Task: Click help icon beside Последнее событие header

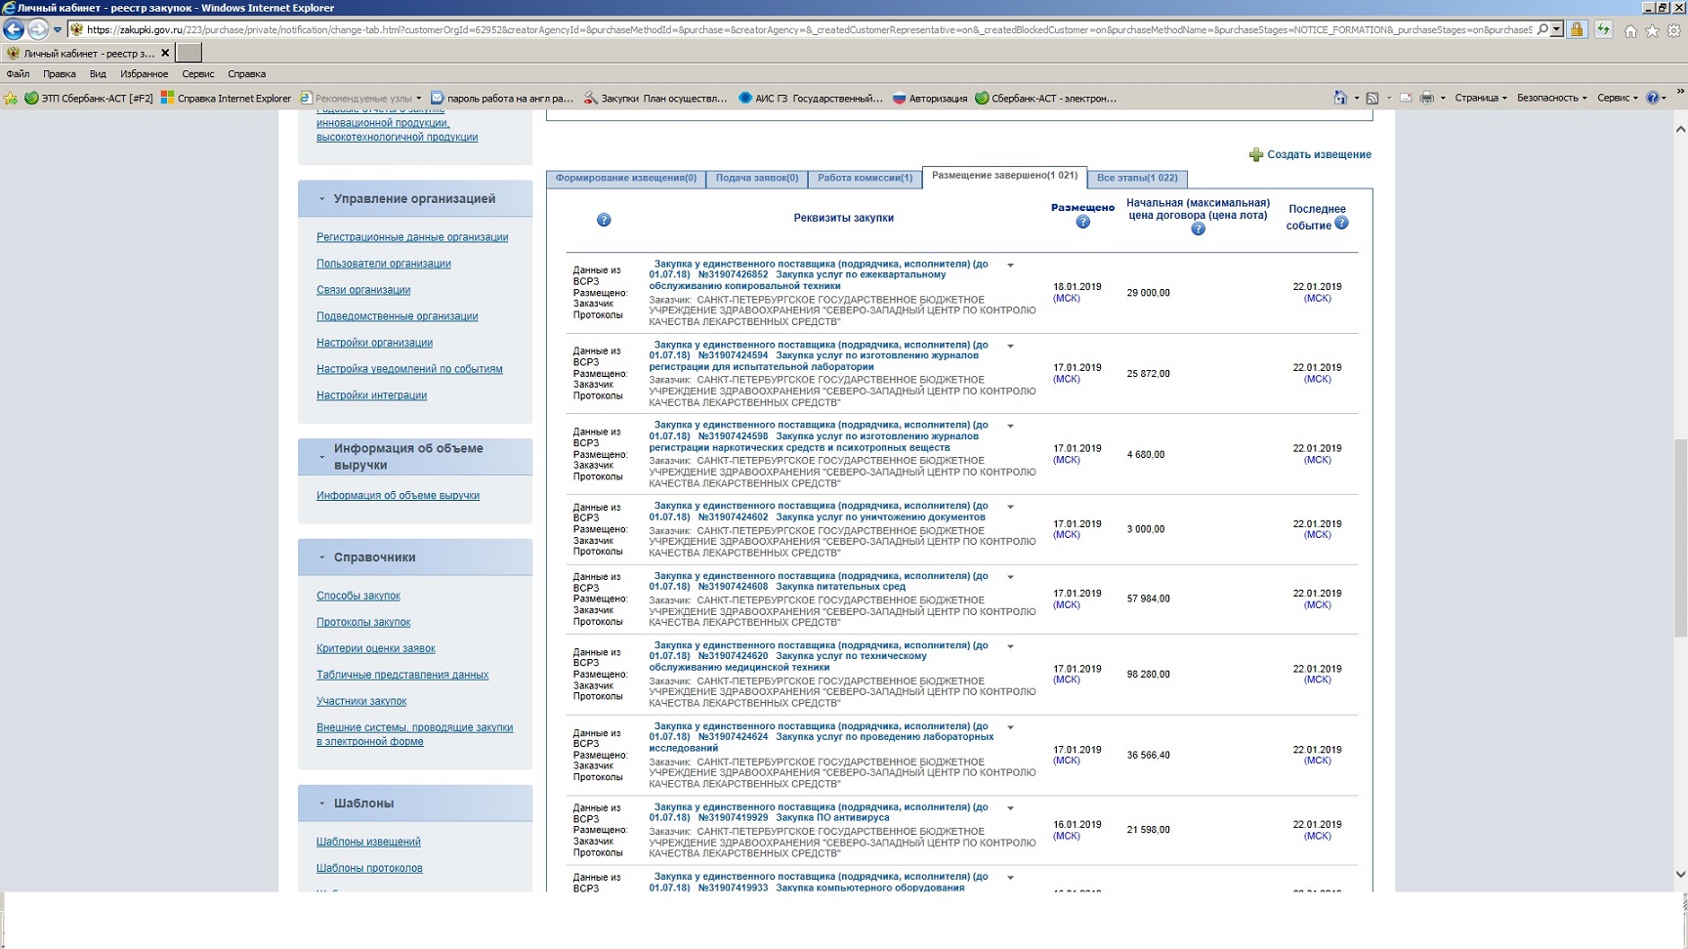Action: (x=1342, y=223)
